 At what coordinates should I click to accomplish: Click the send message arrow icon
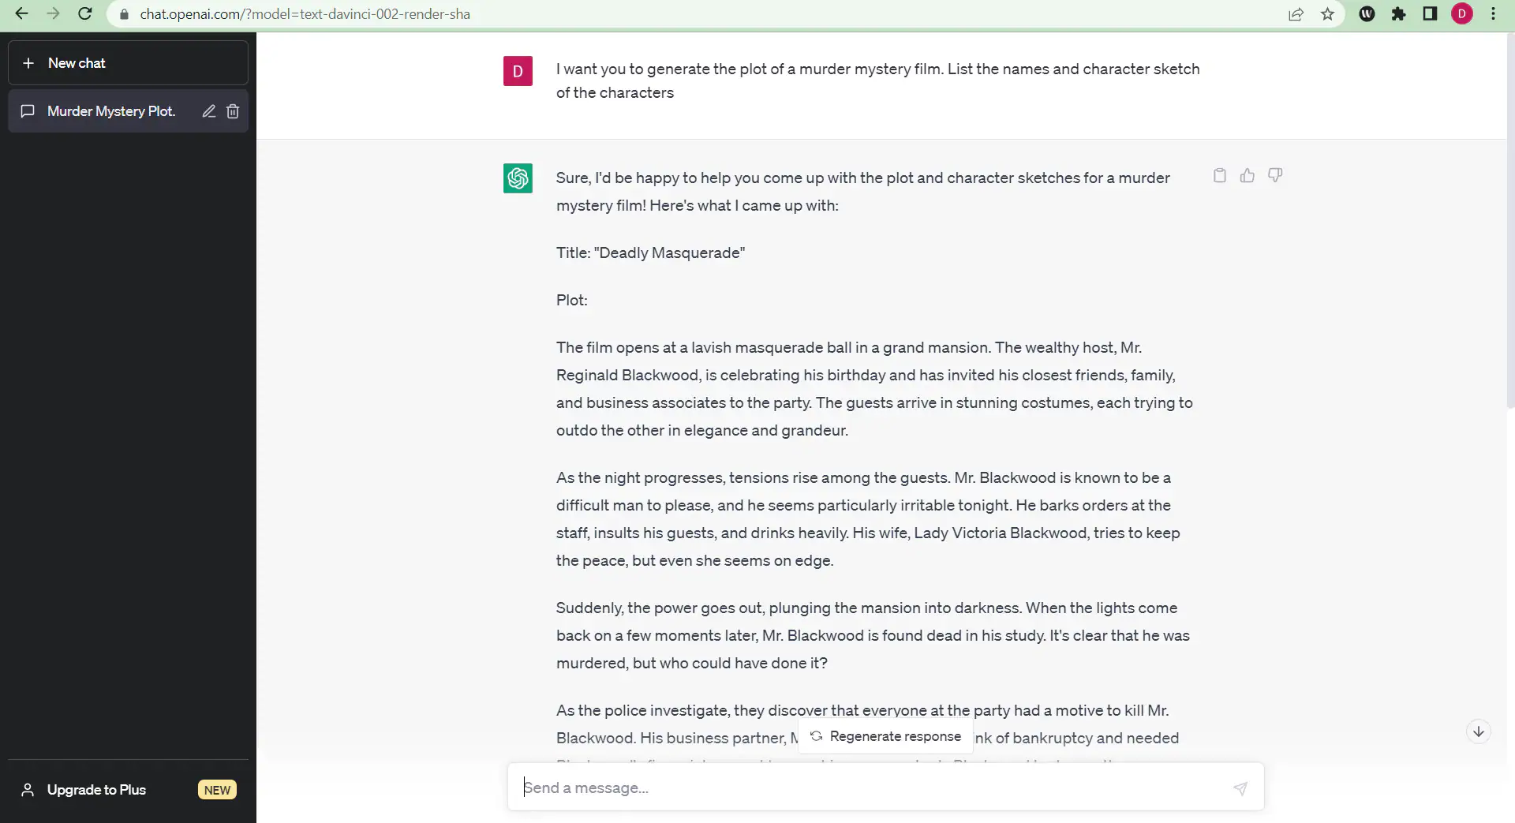coord(1240,787)
